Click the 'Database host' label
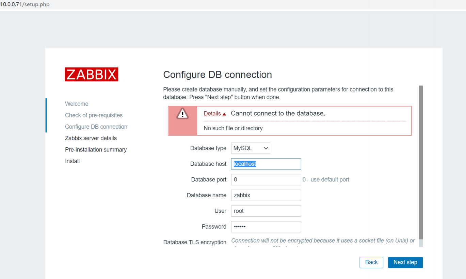The height and width of the screenshot is (279, 466). (208, 164)
